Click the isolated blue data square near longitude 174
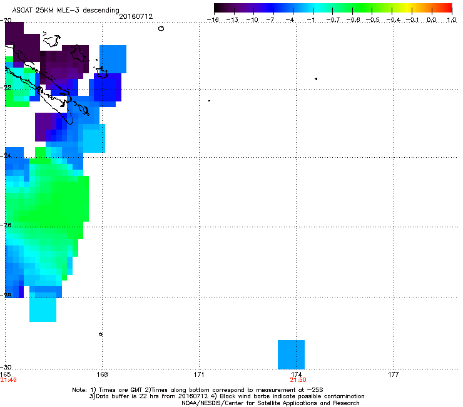This screenshot has height=407, width=463. point(291,354)
